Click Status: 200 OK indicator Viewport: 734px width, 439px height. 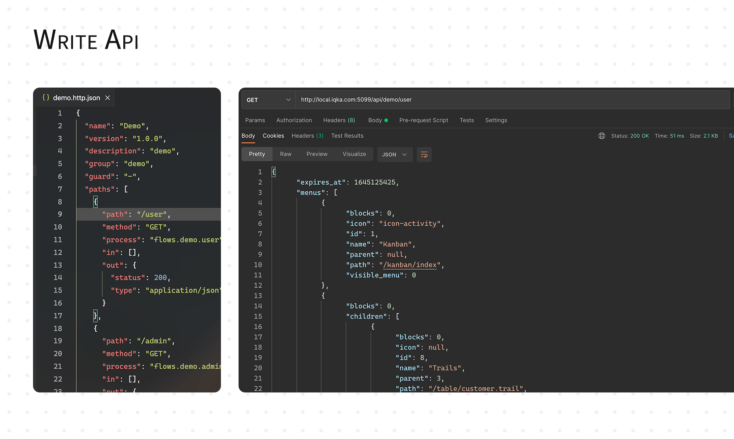click(630, 136)
